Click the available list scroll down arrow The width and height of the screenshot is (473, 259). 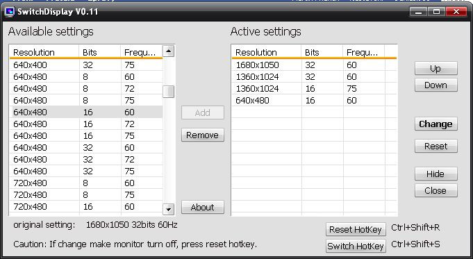[x=168, y=209]
